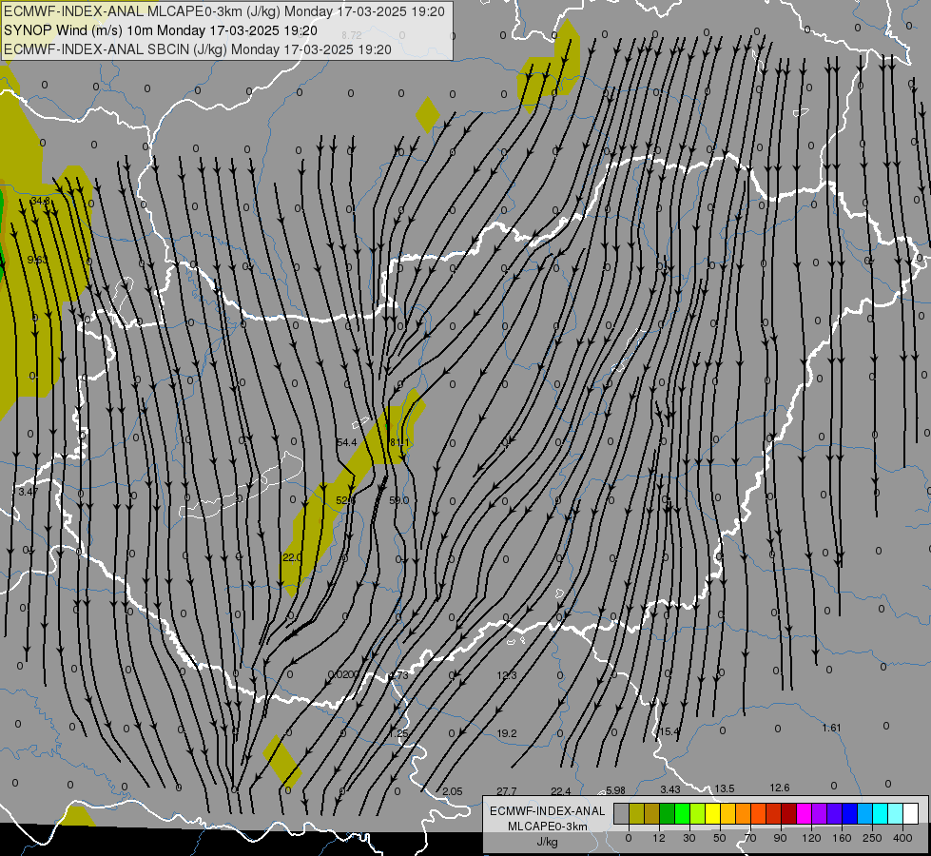Click the 19.2 value on the map
Image resolution: width=931 pixels, height=856 pixels.
pyautogui.click(x=507, y=733)
